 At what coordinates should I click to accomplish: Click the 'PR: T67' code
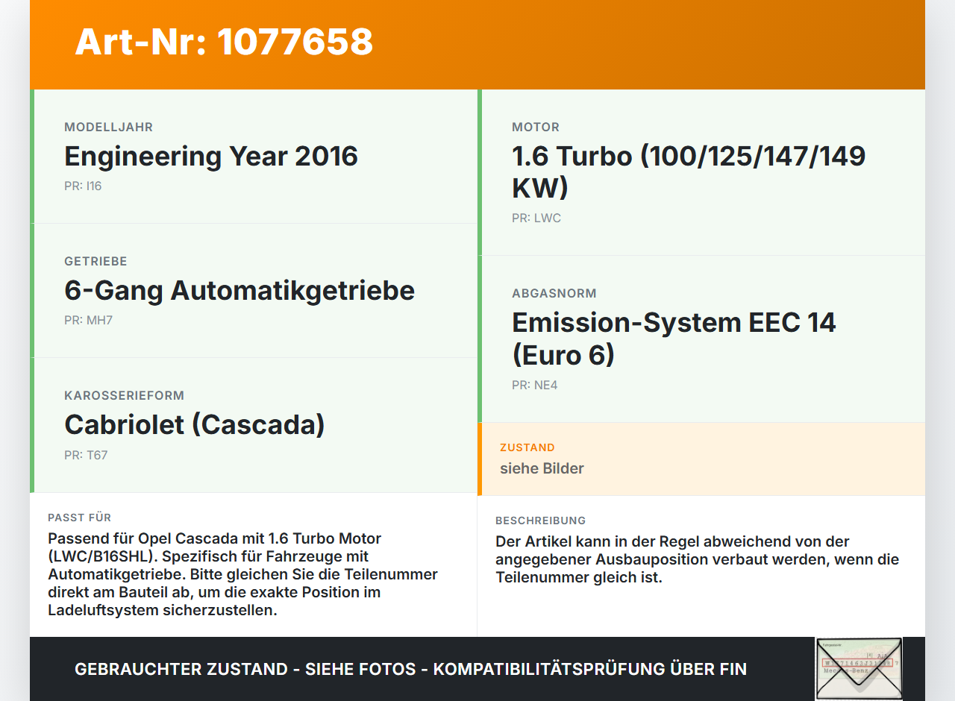pos(86,455)
